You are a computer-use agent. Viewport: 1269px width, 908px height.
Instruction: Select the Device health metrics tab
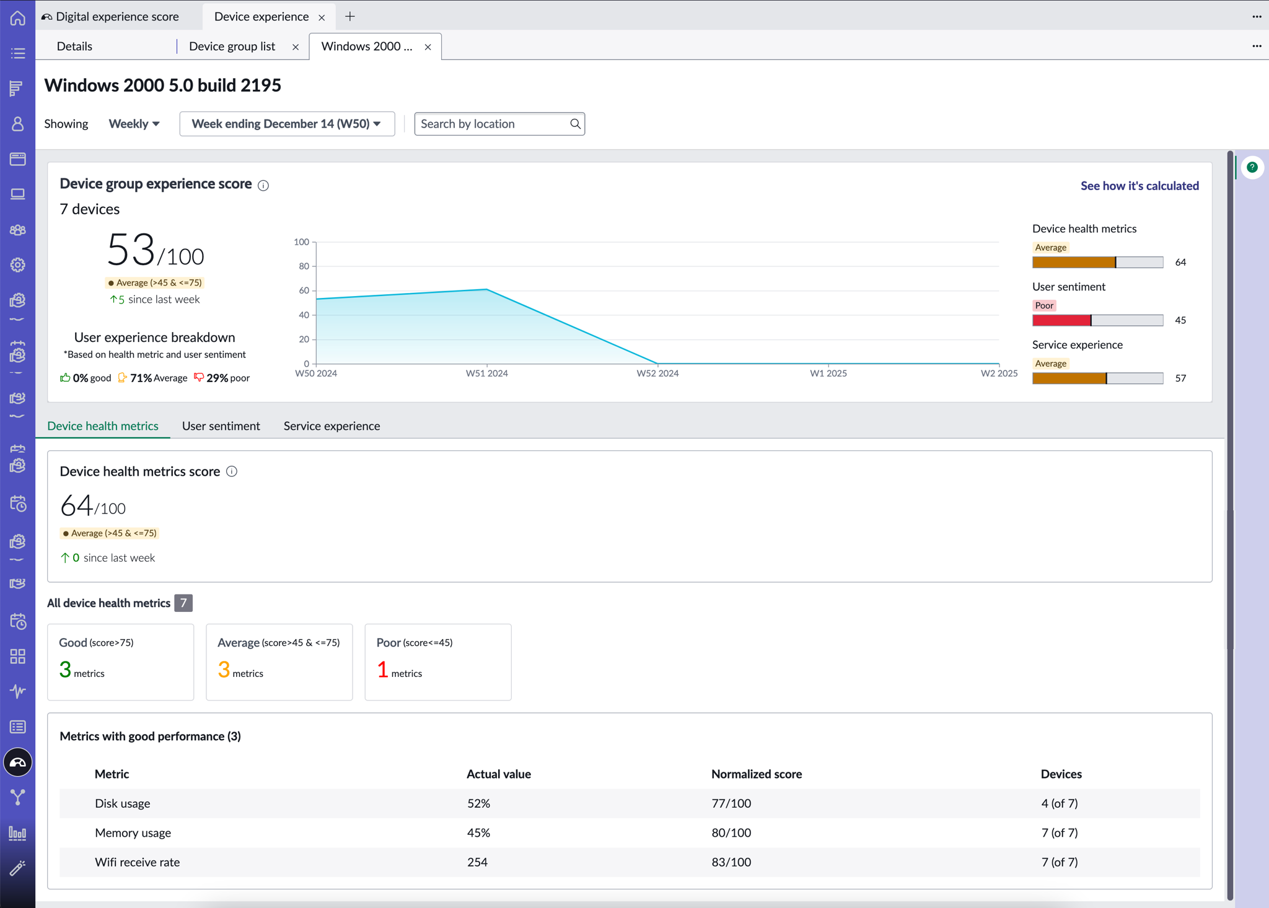pos(103,426)
